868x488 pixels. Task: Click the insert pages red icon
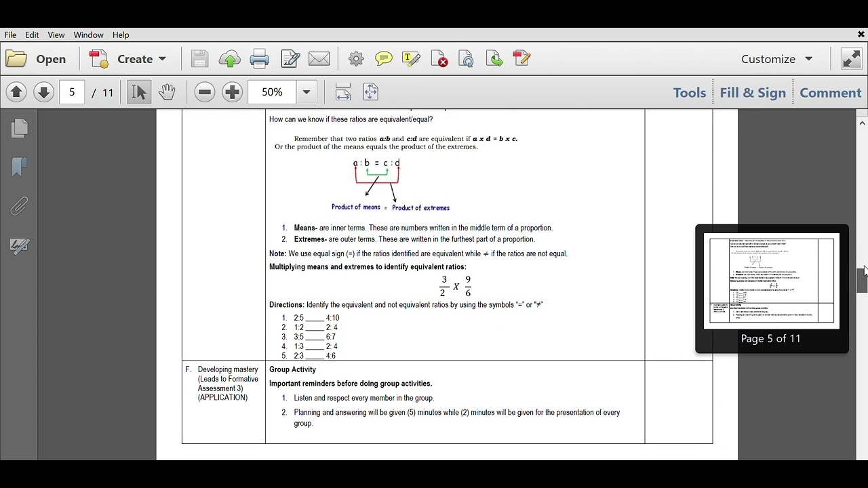point(521,58)
